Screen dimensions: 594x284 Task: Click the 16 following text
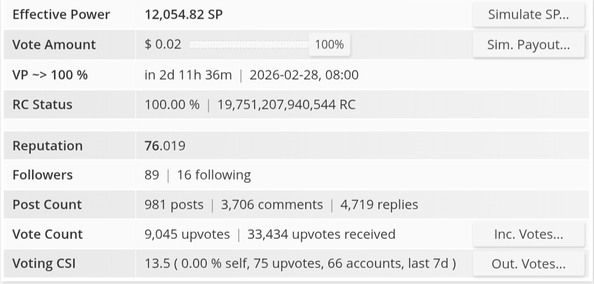tap(214, 175)
